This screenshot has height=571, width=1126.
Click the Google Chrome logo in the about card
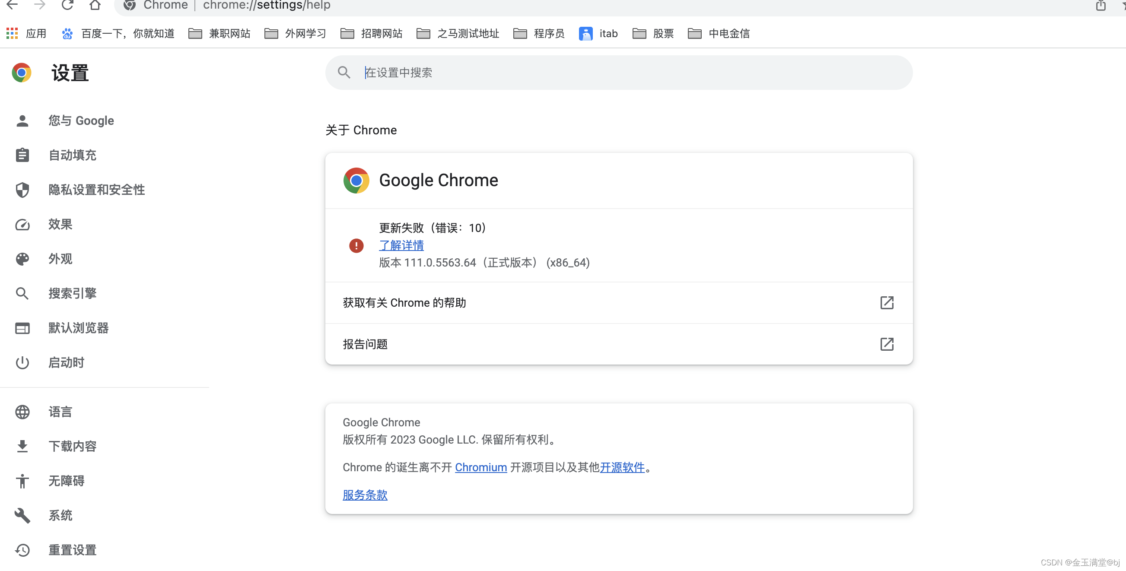coord(356,180)
